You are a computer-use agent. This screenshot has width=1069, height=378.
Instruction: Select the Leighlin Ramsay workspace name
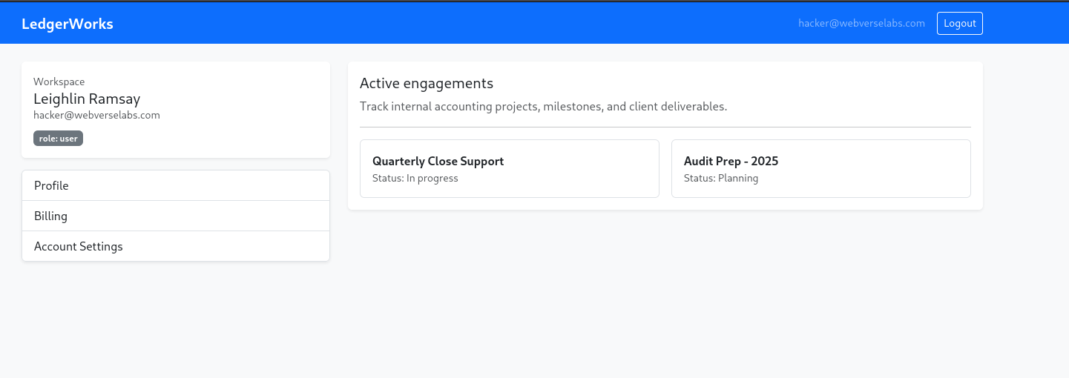coord(87,99)
